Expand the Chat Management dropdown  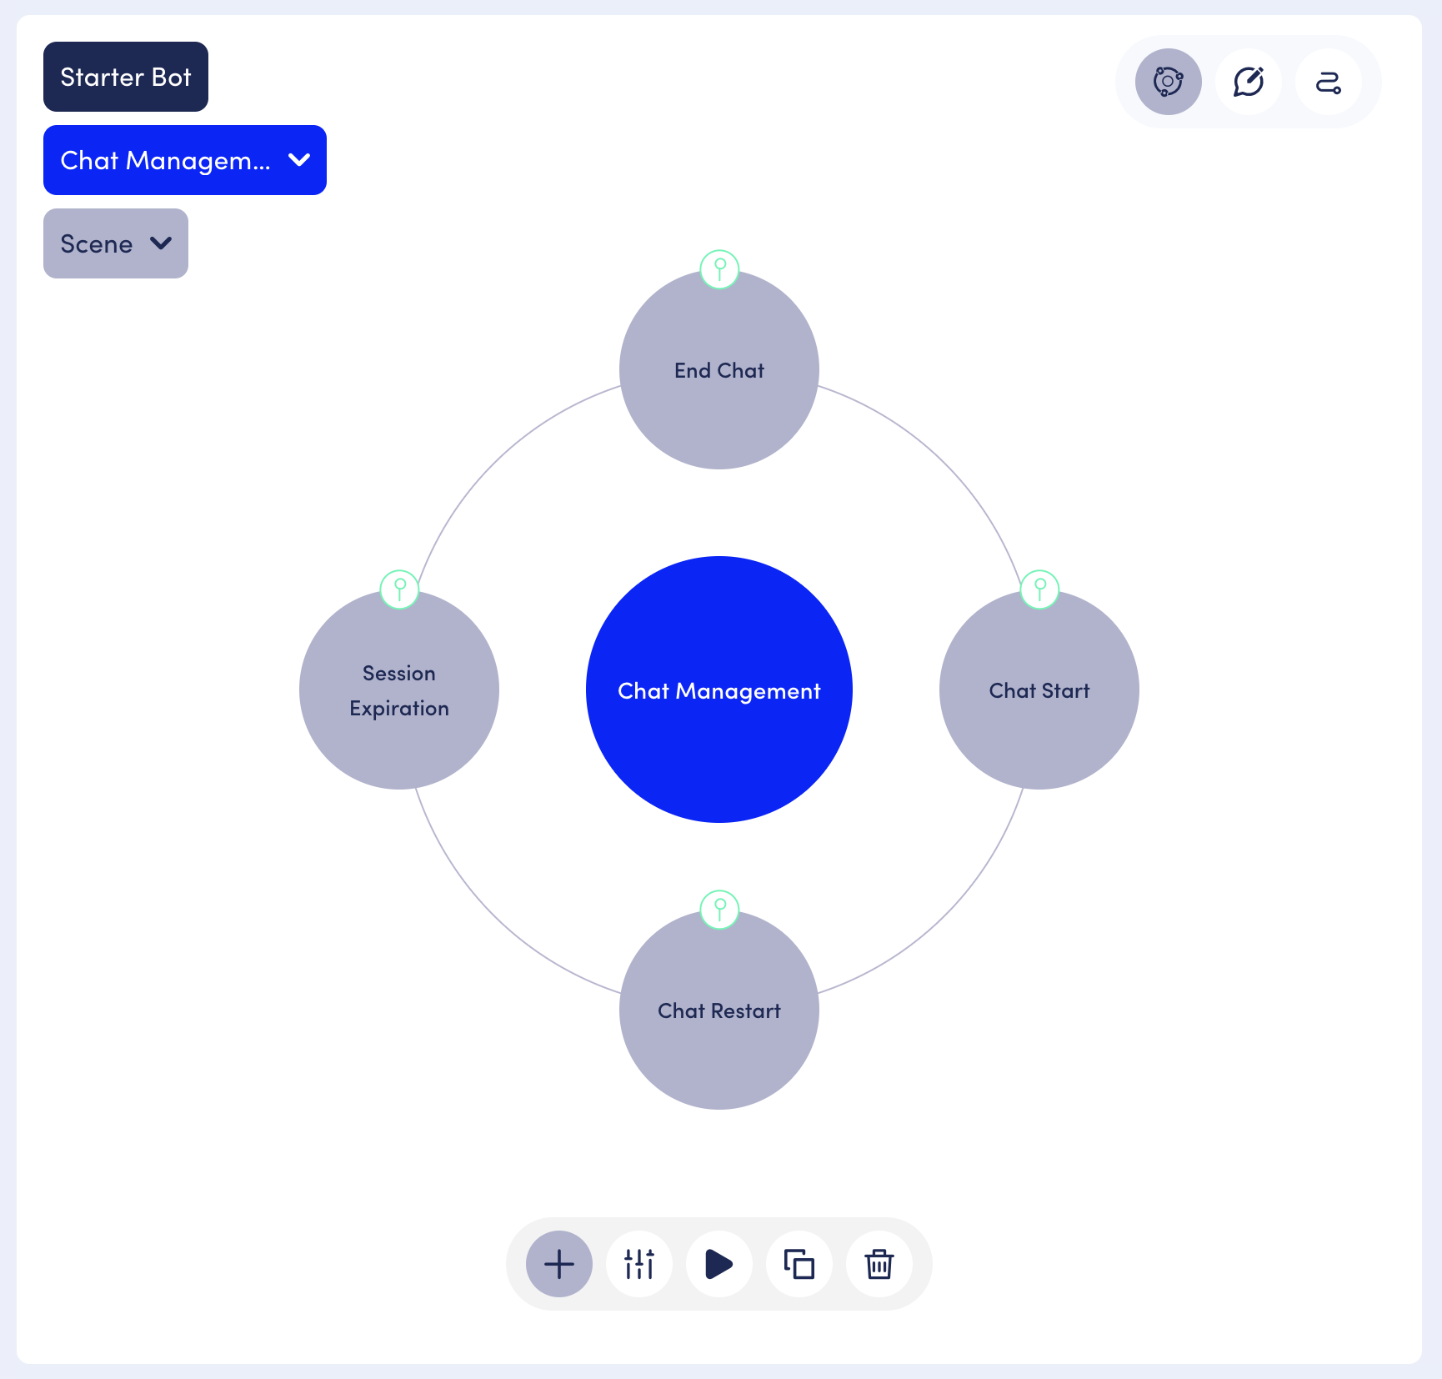(184, 160)
